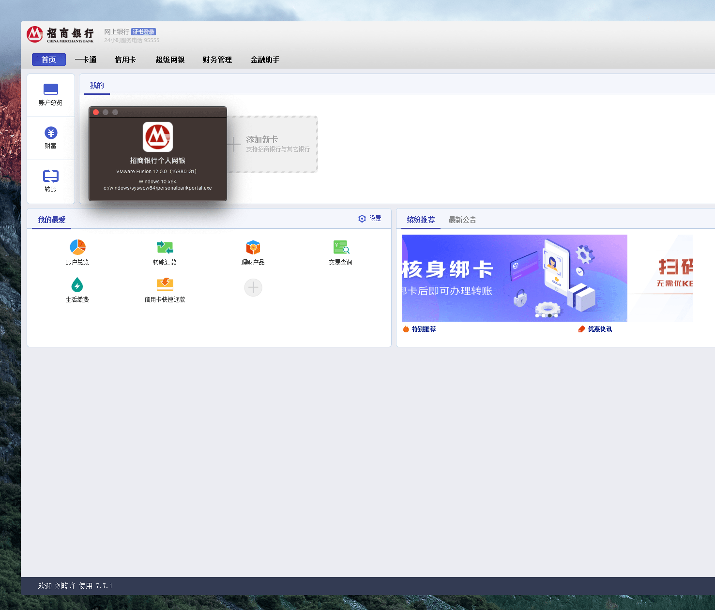Open the 特别推荐 link
Screen dimensions: 715x610
coord(424,329)
